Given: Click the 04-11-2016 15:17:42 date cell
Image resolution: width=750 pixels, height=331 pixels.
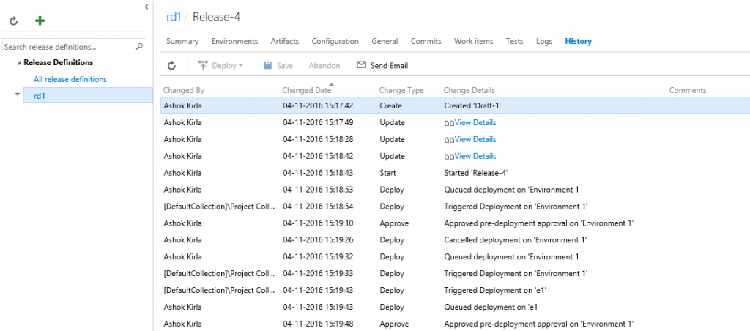Looking at the screenshot, I should tap(318, 105).
